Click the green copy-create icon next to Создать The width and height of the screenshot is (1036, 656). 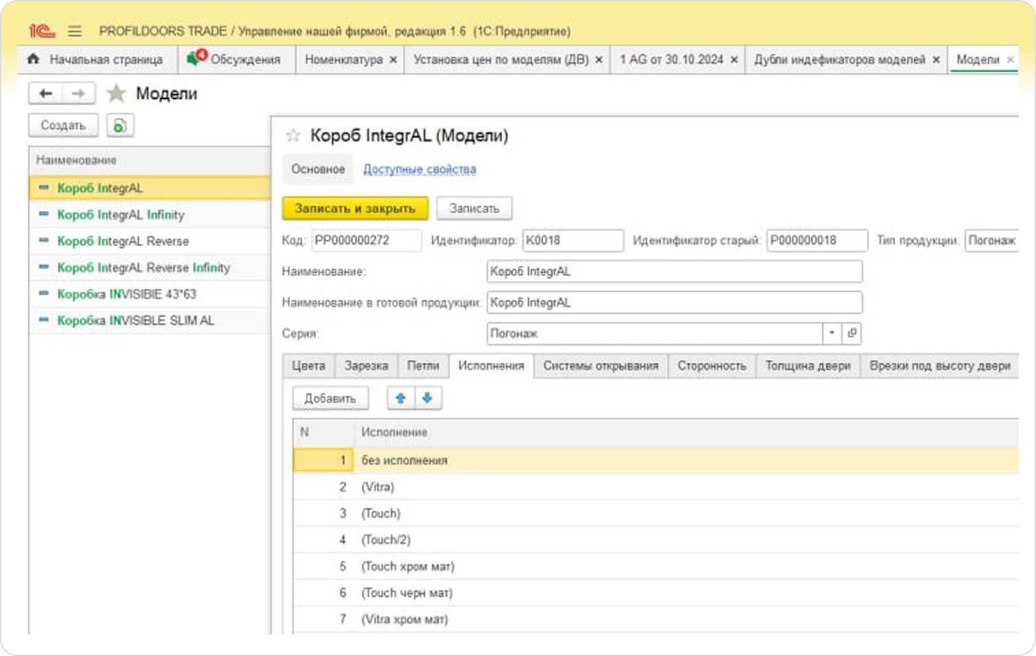120,126
